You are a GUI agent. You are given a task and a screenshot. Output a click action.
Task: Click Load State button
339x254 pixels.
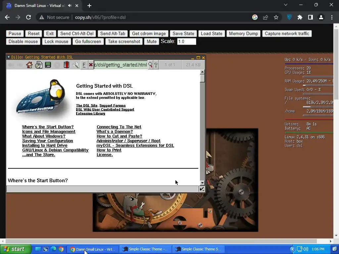tap(212, 33)
